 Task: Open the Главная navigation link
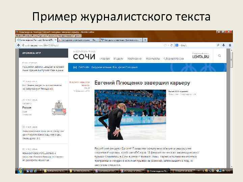[x=105, y=59]
